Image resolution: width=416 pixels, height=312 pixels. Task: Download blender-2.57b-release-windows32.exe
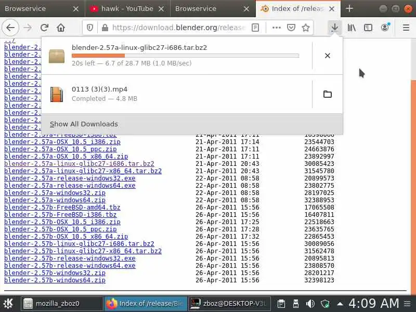coord(70,258)
